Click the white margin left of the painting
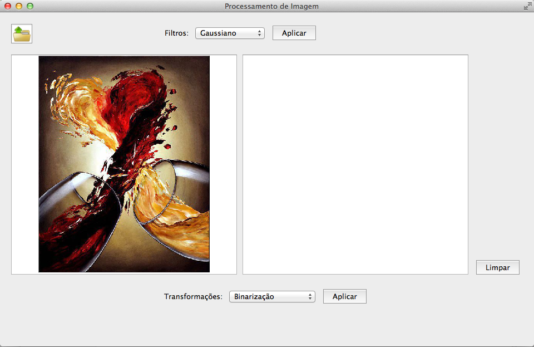The height and width of the screenshot is (347, 534). [25, 164]
